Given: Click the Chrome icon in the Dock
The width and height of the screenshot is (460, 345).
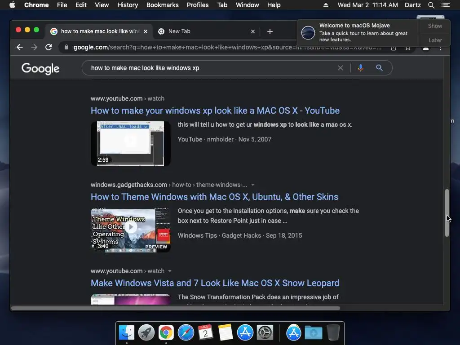Looking at the screenshot, I should tap(166, 333).
